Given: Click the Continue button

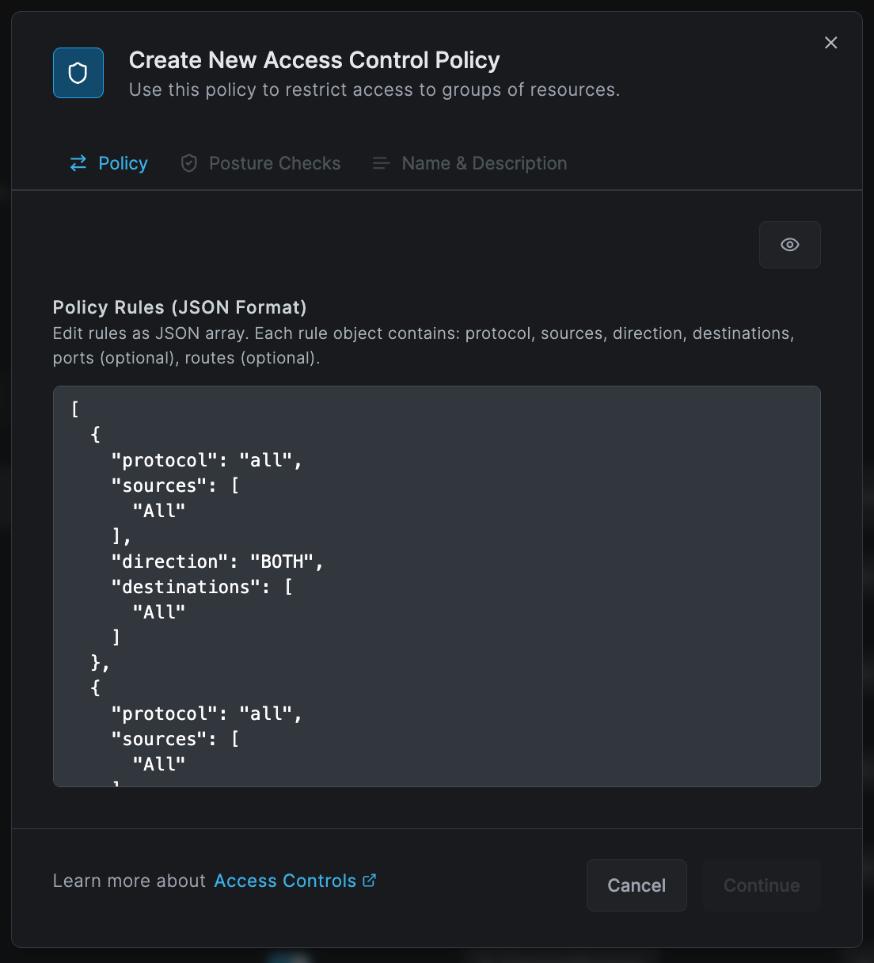Looking at the screenshot, I should tap(761, 885).
